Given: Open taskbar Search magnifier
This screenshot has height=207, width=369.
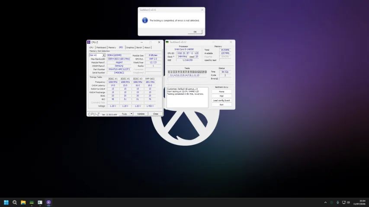Looking at the screenshot, I should pyautogui.click(x=15, y=202).
